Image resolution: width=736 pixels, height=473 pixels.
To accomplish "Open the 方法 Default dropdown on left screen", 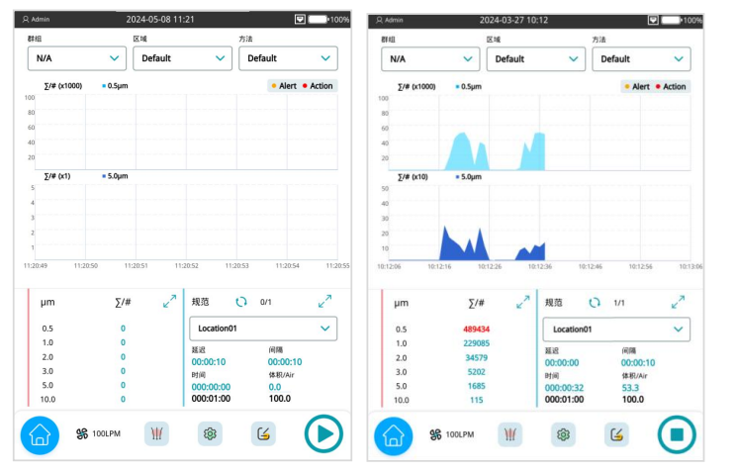I will point(288,58).
